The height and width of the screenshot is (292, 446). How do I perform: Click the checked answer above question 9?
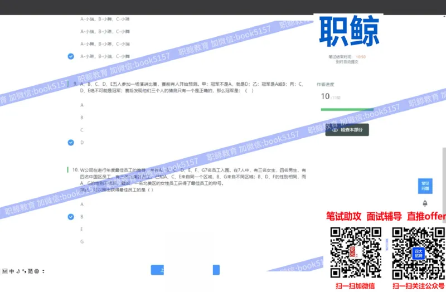[71, 56]
